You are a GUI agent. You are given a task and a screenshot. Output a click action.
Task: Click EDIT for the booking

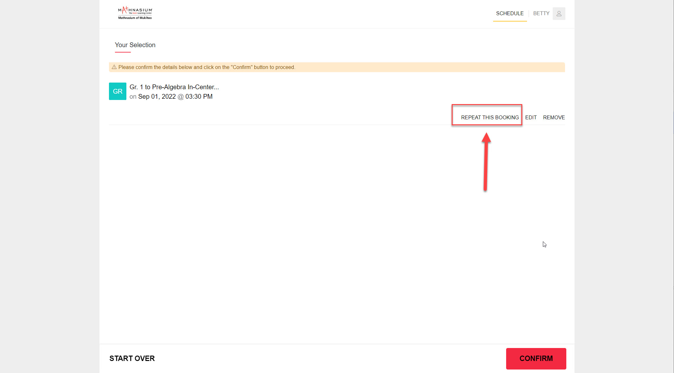(x=531, y=117)
